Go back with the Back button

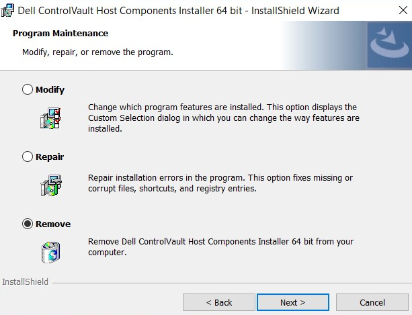[x=218, y=302]
